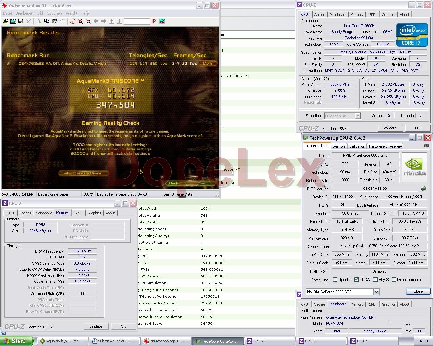Click the Copy icon in IrfanView toolbar
The height and width of the screenshot is (346, 433).
47,21
